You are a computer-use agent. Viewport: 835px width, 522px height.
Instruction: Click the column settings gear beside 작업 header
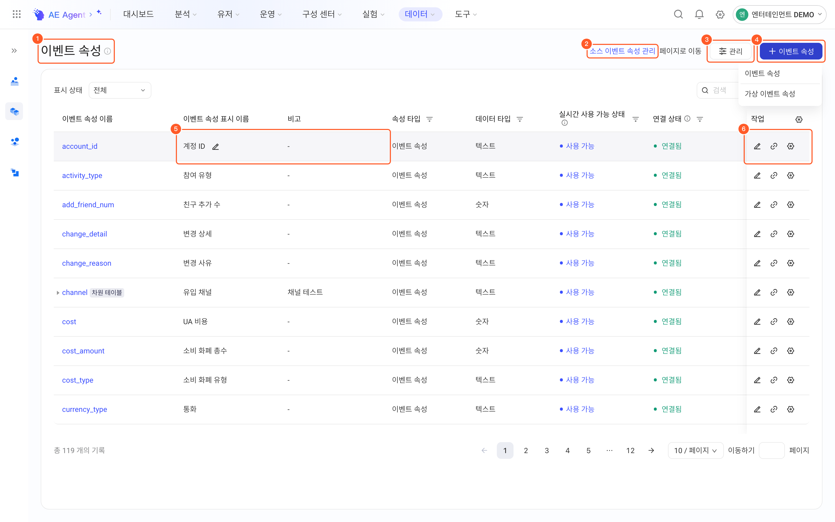[799, 120]
